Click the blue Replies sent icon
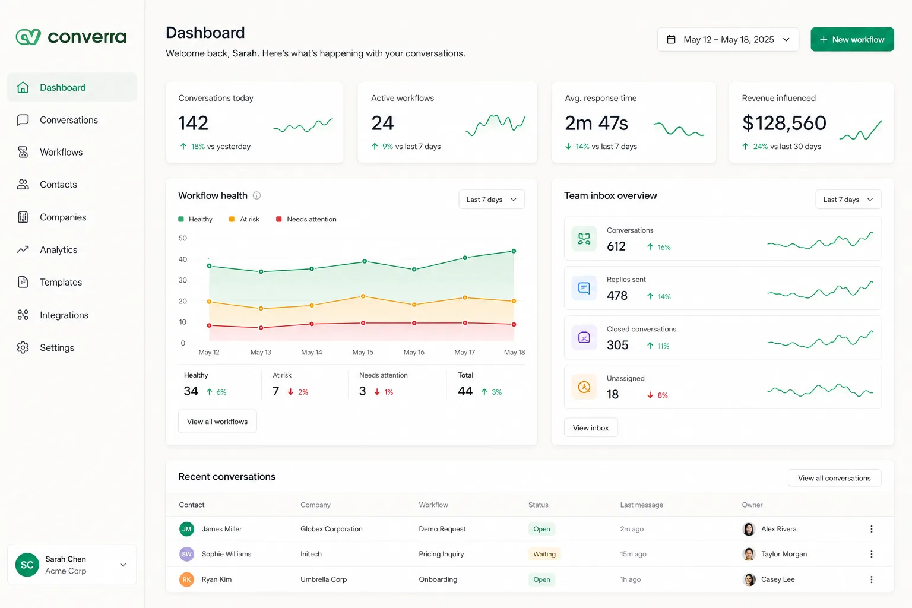Viewport: 912px width, 608px height. (584, 288)
